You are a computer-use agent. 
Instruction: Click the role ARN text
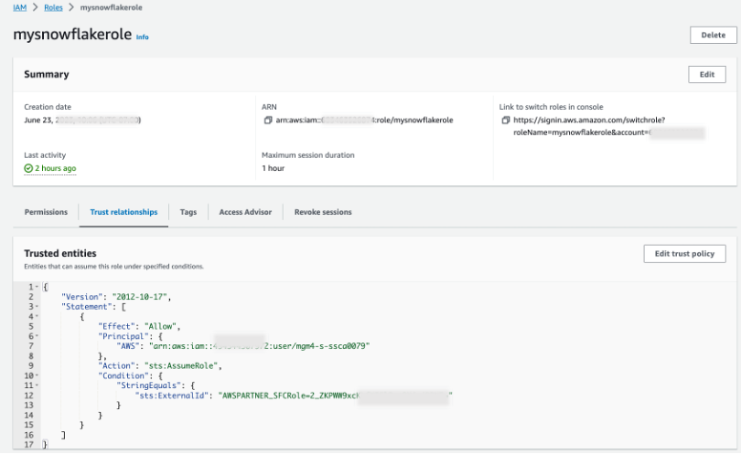point(364,121)
